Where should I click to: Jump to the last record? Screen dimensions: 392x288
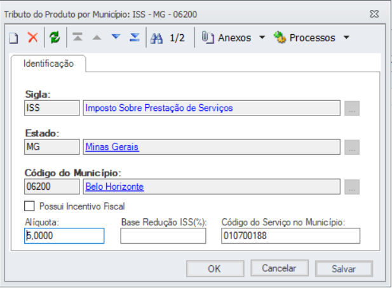(x=135, y=37)
